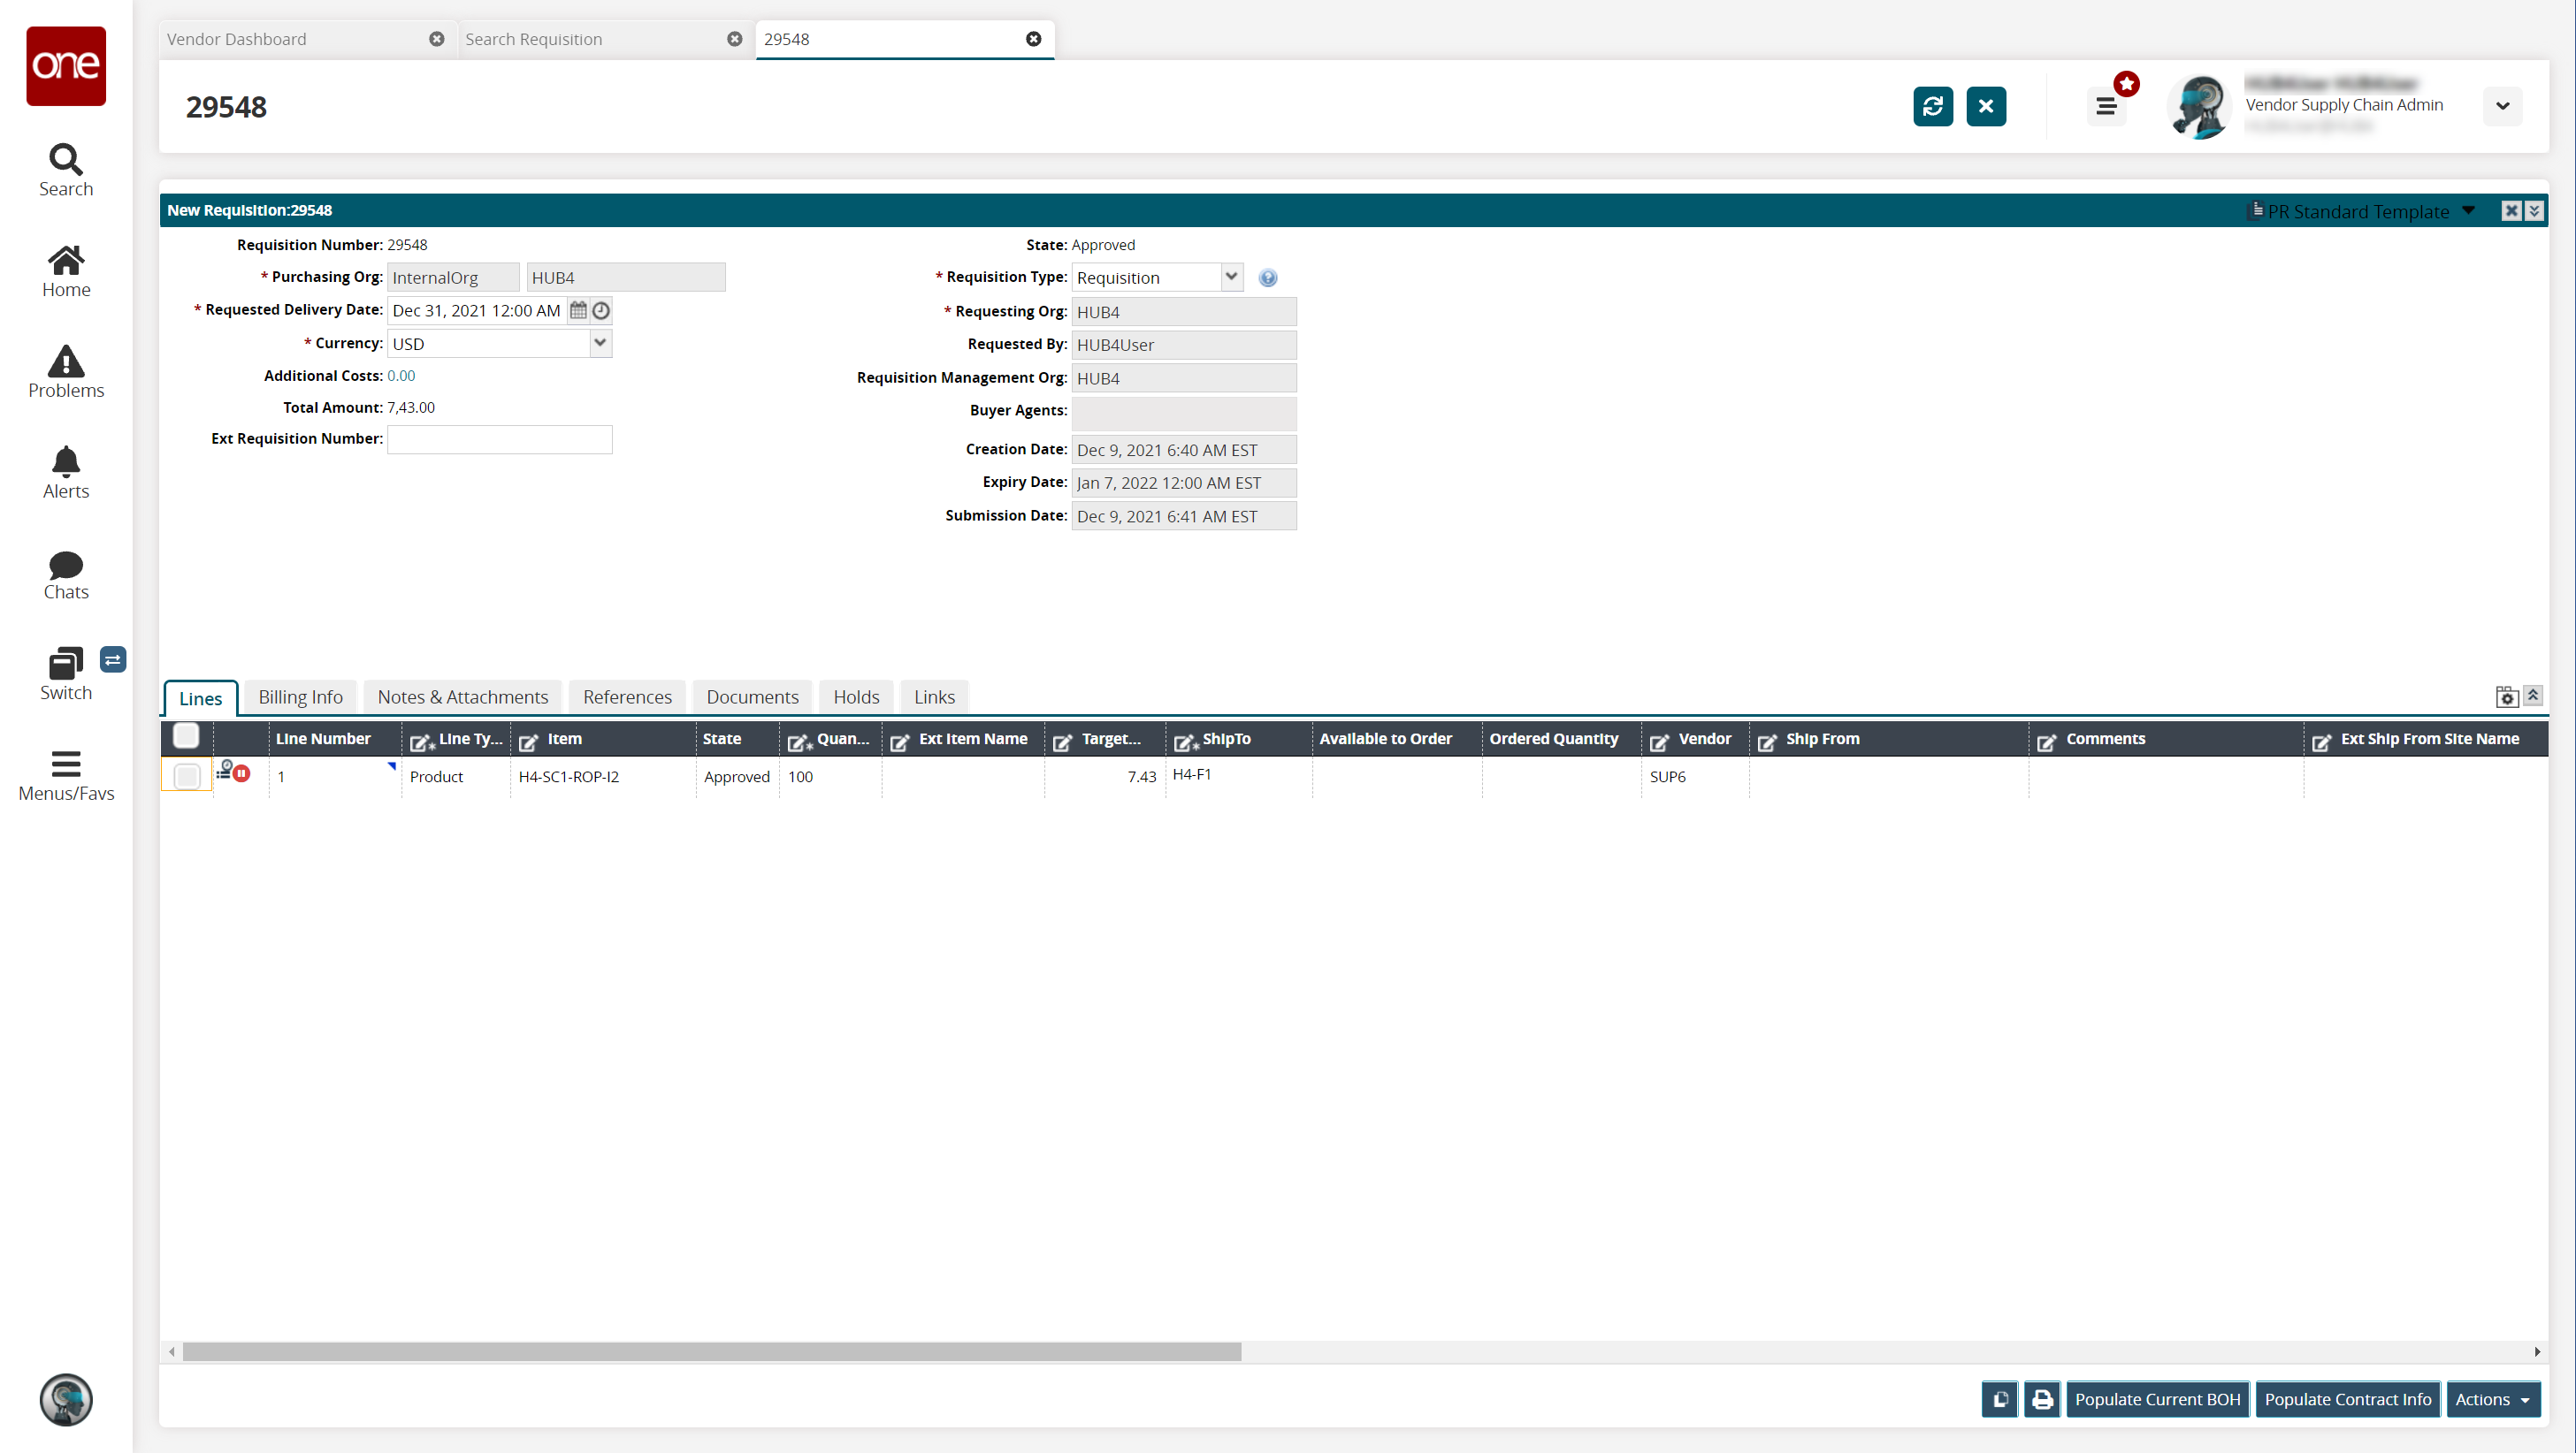Screen dimensions: 2576x1453
Task: Check the select-all checkbox in the table header
Action: click(x=186, y=736)
